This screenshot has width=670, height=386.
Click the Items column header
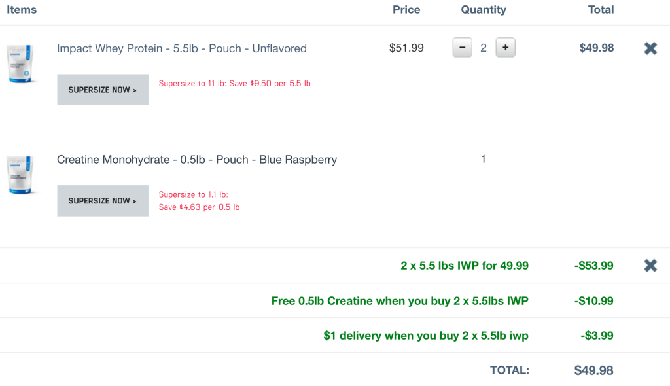[22, 10]
